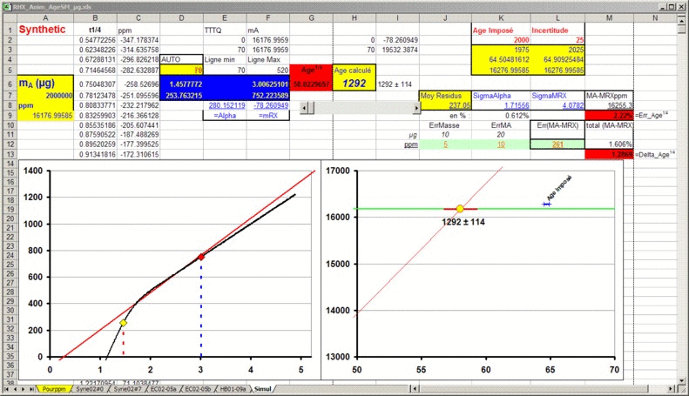This screenshot has width=689, height=396.
Task: Click the 'Age calculé' 1292 cell
Action: [355, 83]
